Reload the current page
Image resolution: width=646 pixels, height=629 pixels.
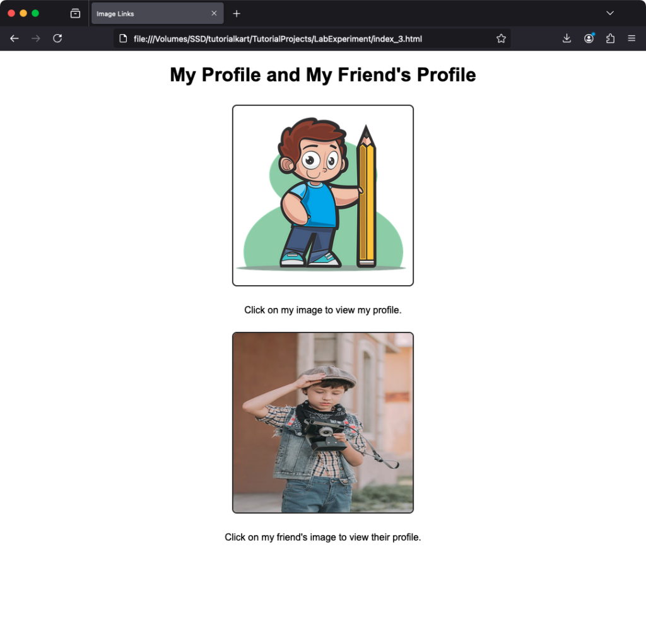(57, 38)
